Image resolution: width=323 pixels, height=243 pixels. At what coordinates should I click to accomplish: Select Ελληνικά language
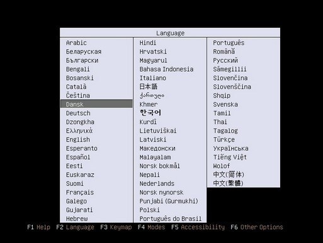point(79,131)
